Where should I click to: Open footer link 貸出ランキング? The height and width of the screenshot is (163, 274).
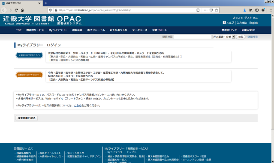click(x=75, y=153)
